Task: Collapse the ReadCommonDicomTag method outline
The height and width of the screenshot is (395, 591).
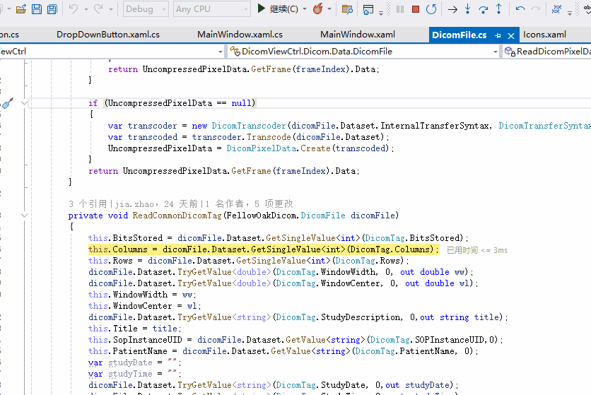Action: pyautogui.click(x=24, y=216)
